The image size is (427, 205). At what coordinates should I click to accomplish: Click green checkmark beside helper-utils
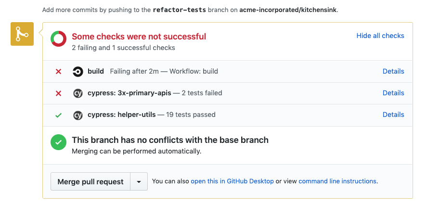tap(59, 115)
